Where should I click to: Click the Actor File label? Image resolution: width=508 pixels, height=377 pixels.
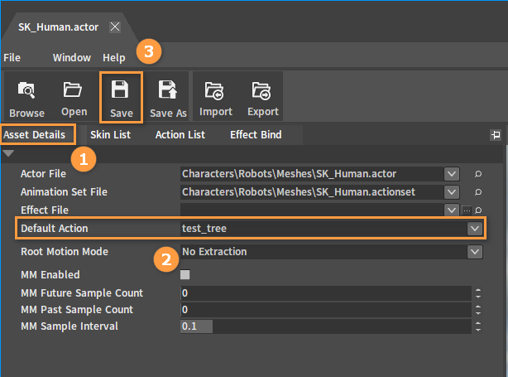pyautogui.click(x=43, y=174)
